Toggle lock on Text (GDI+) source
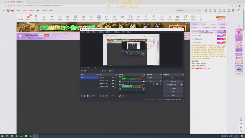This screenshot has width=245, height=138. (116, 81)
